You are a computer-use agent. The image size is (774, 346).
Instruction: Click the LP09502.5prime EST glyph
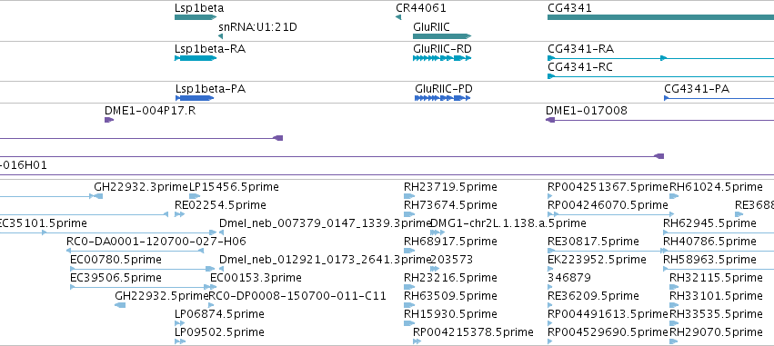[x=180, y=341]
